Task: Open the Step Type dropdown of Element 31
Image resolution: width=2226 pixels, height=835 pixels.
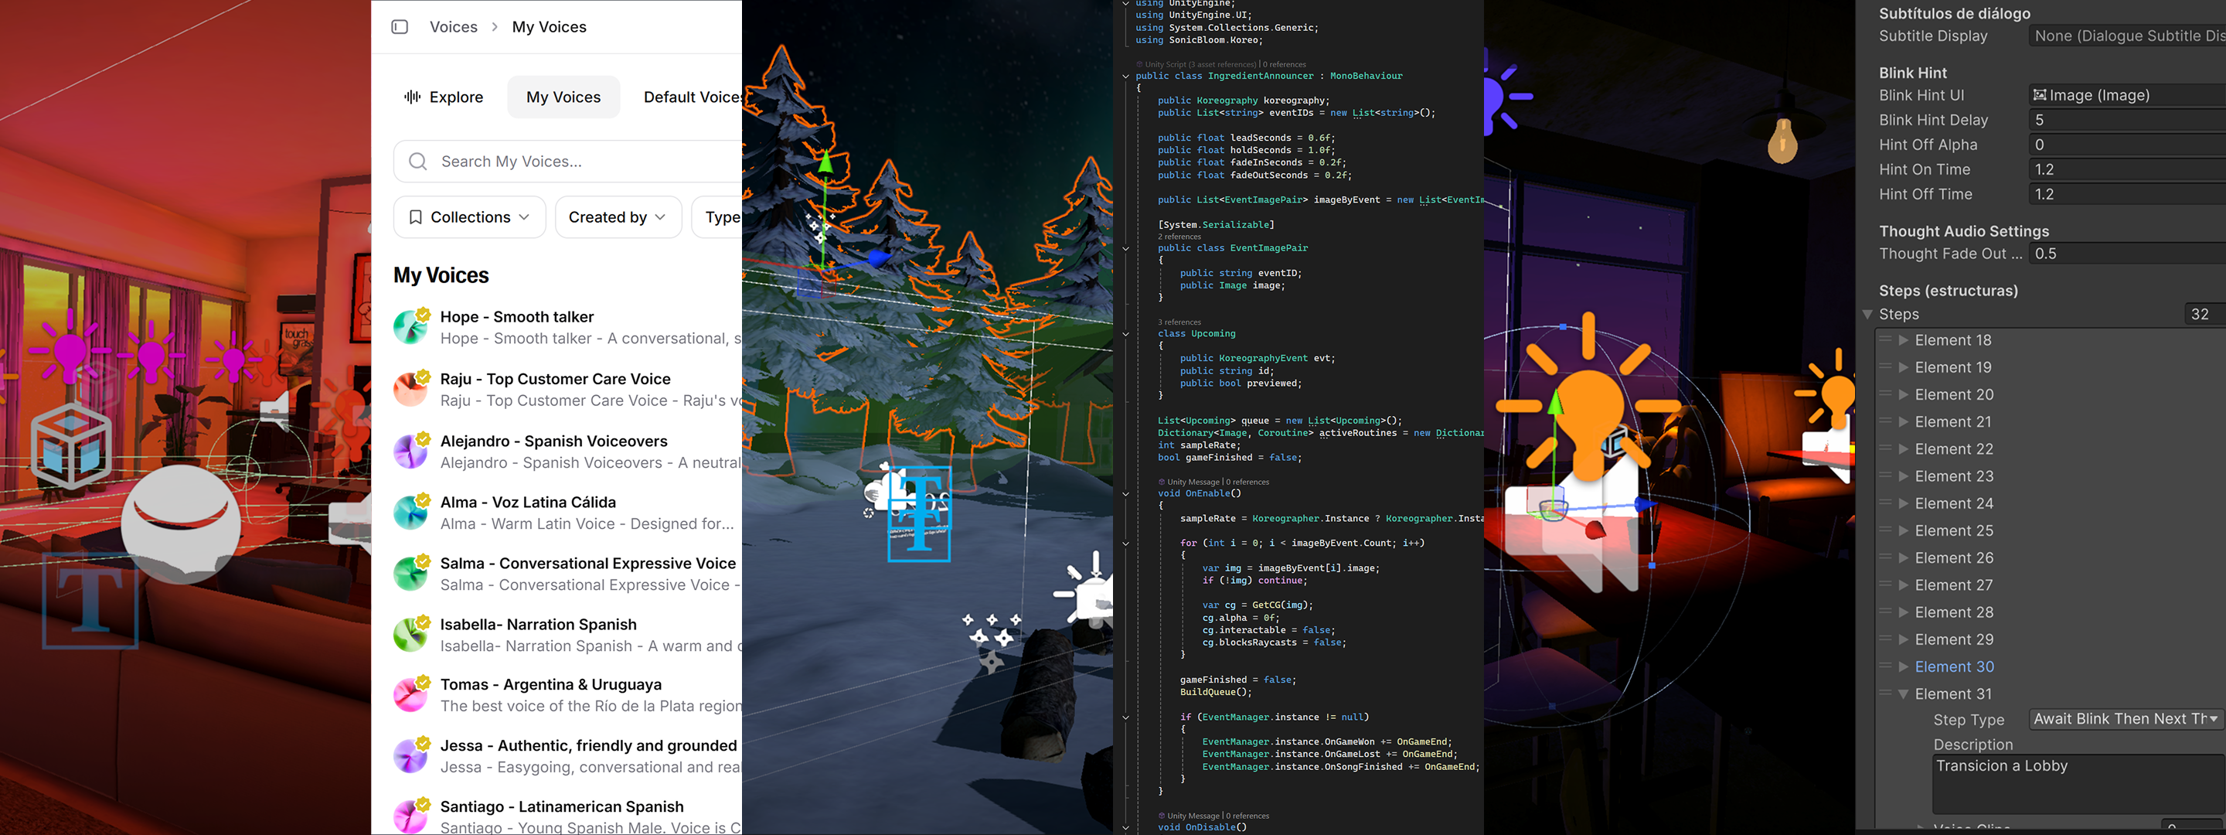Action: pyautogui.click(x=2126, y=719)
